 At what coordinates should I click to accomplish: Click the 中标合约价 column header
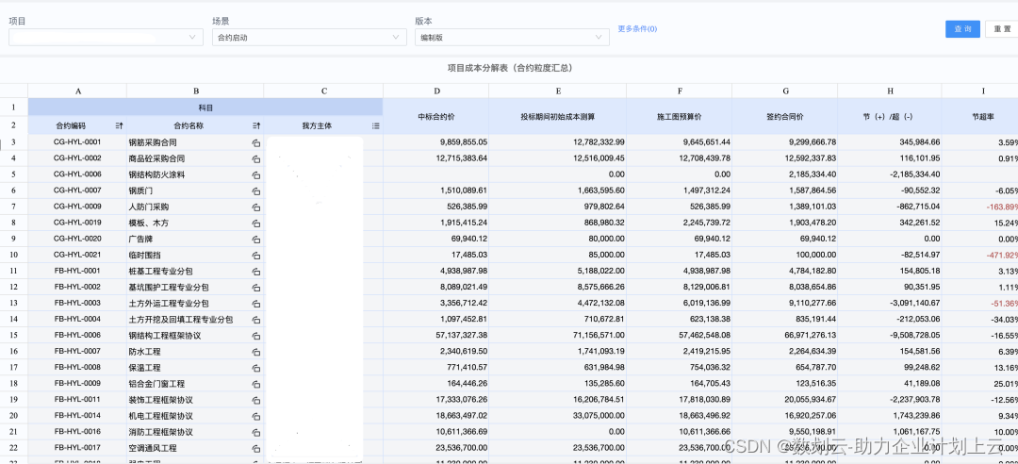tap(436, 117)
